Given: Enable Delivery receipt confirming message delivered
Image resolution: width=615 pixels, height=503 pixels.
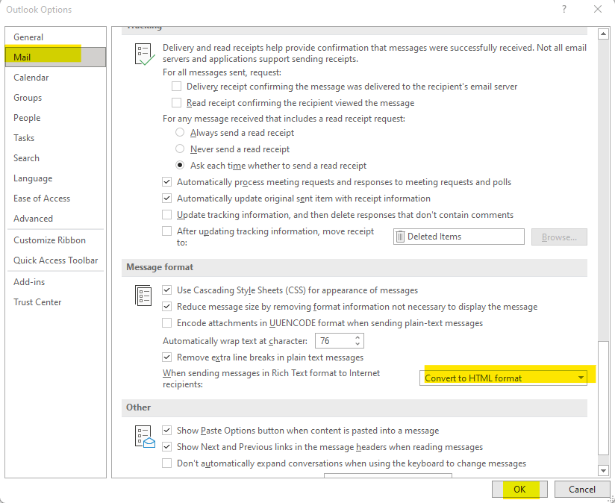Looking at the screenshot, I should click(176, 87).
